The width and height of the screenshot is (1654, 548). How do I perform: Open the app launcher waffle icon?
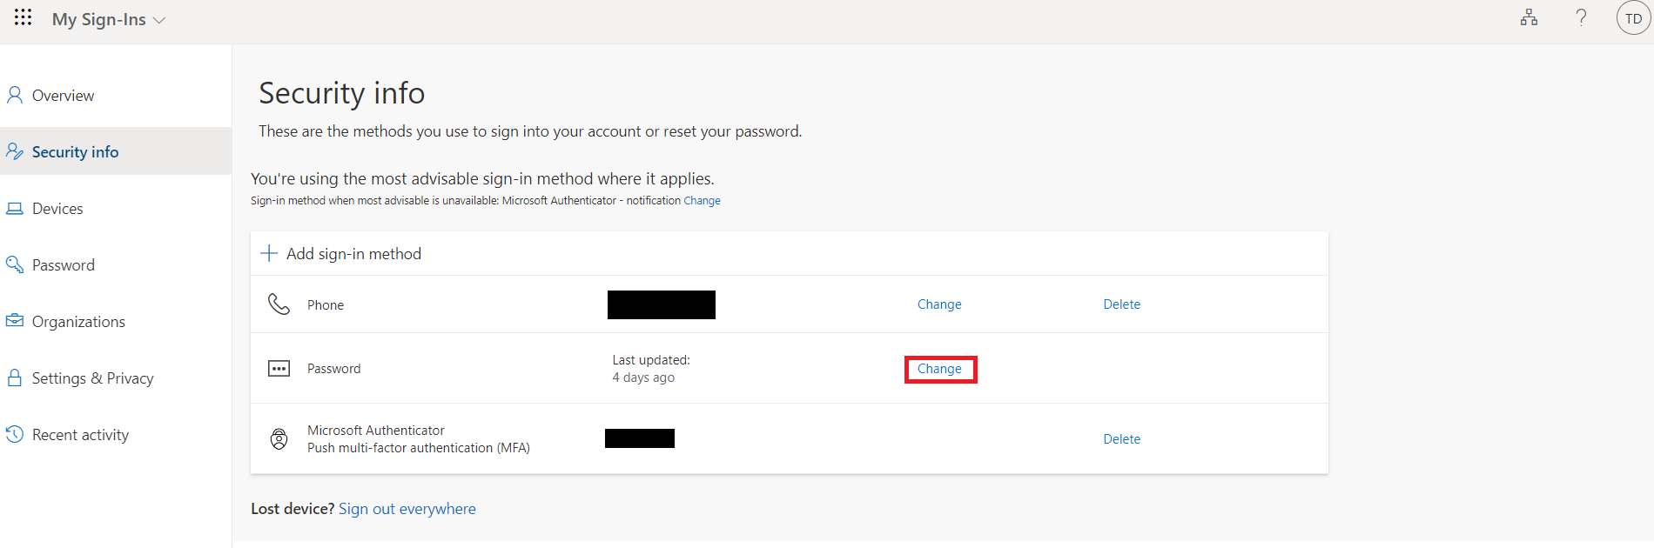24,17
